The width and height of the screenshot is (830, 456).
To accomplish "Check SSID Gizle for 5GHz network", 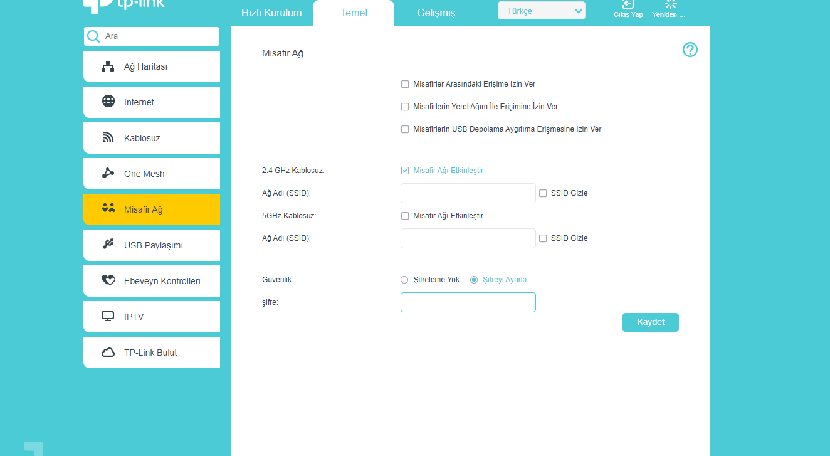I will point(543,238).
